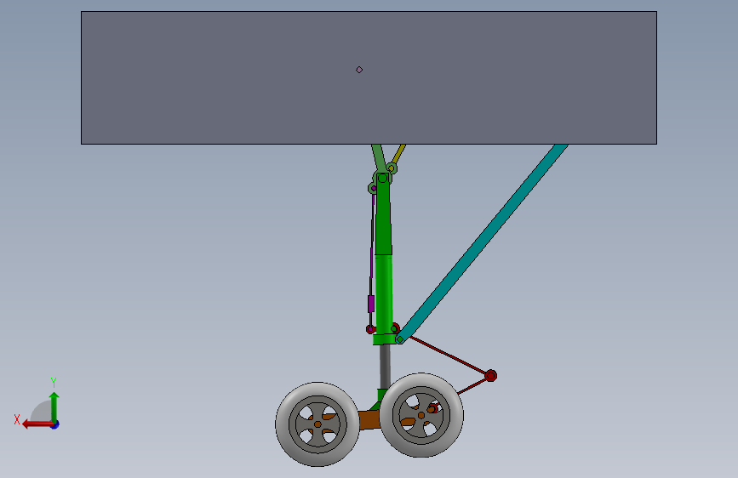Click the blue Z axis ball of the triad
Viewport: 738px width, 478px height.
coord(55,424)
